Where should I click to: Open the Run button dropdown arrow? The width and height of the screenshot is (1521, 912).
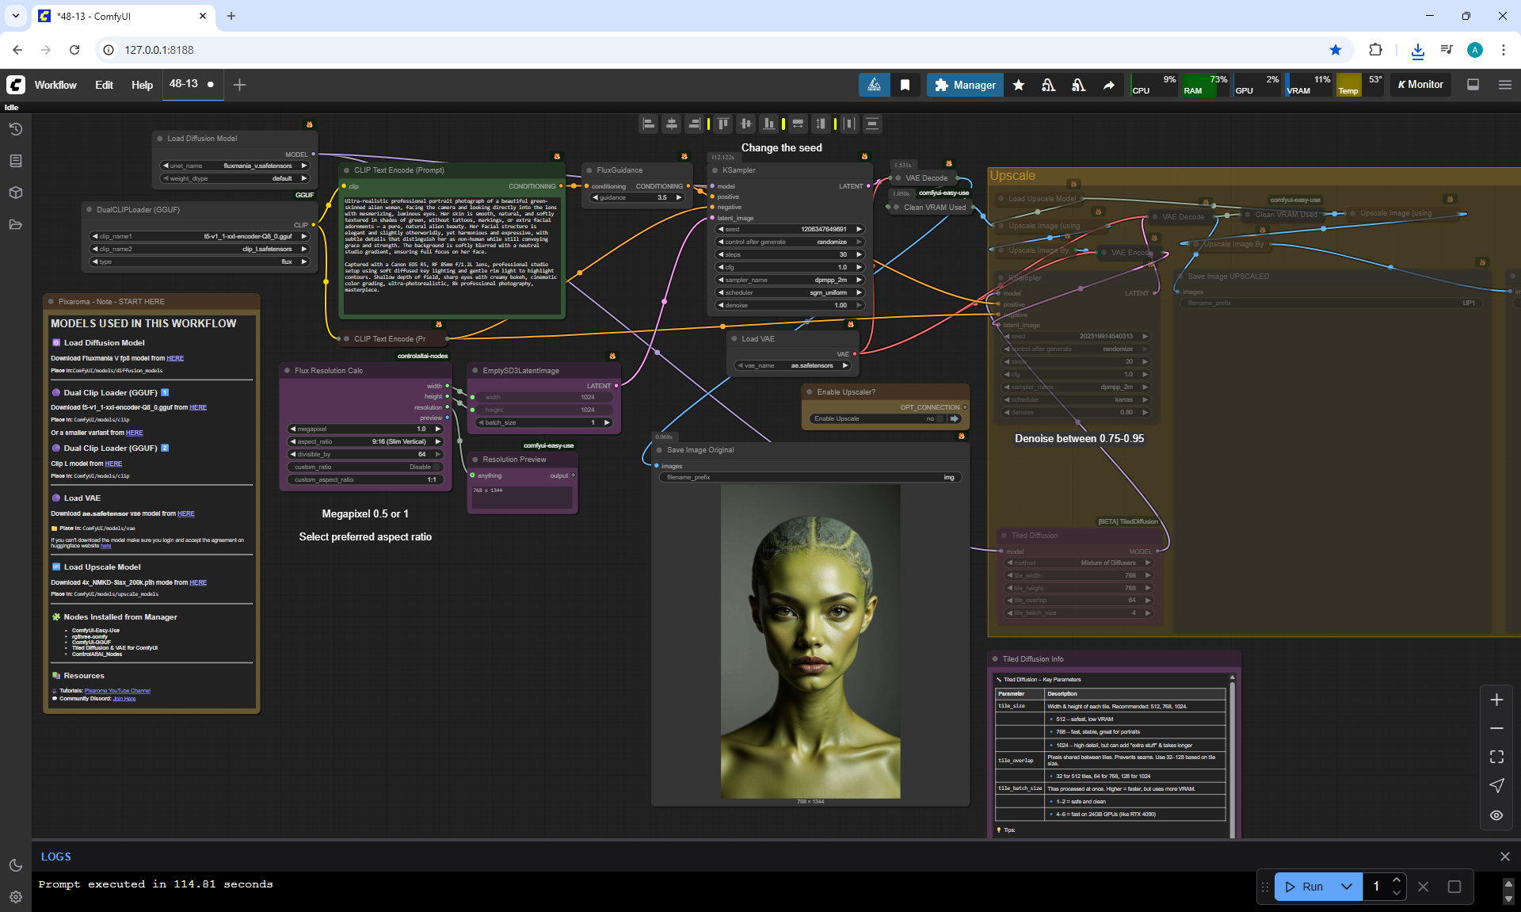point(1347,887)
